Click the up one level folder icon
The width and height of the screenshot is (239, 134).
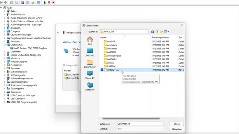click(157, 32)
